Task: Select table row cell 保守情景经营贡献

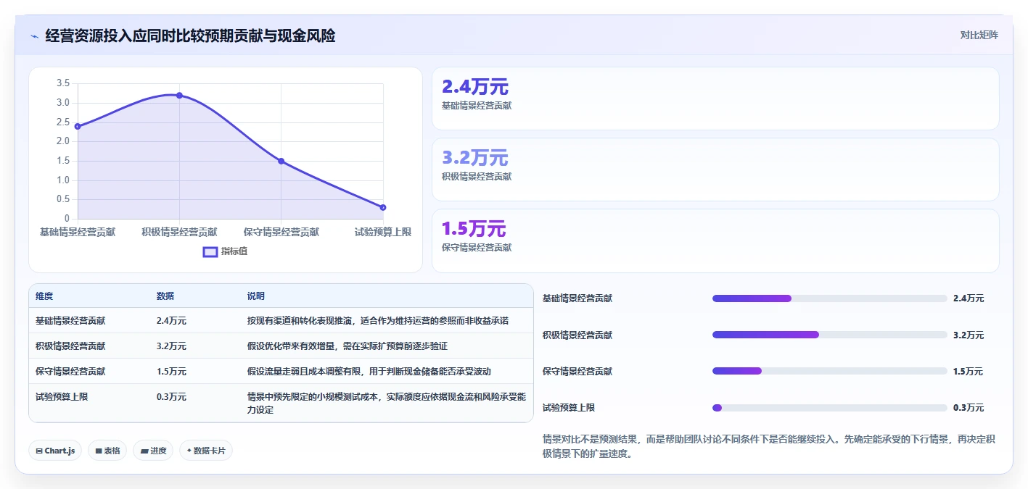Action: tap(70, 371)
